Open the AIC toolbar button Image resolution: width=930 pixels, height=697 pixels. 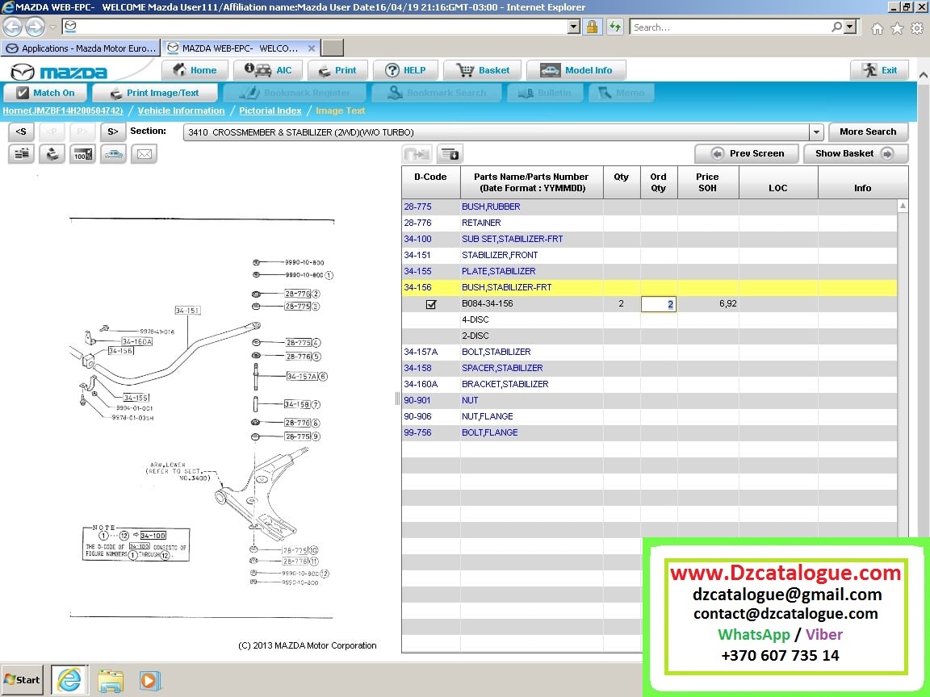click(267, 70)
